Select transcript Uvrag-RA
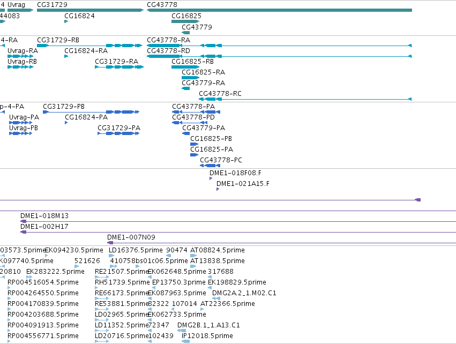The width and height of the screenshot is (456, 344). coord(20,56)
